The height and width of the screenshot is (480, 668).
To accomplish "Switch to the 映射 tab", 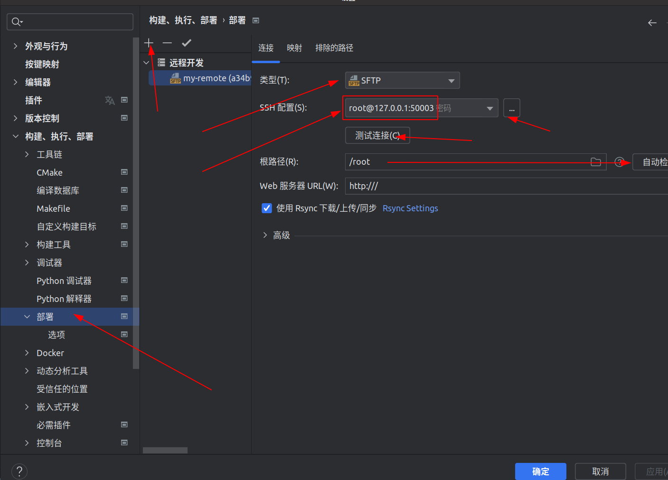I will (x=294, y=48).
